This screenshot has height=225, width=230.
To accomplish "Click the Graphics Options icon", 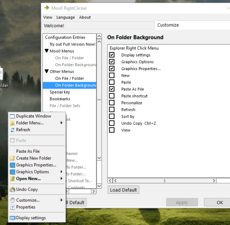I will 12,172.
